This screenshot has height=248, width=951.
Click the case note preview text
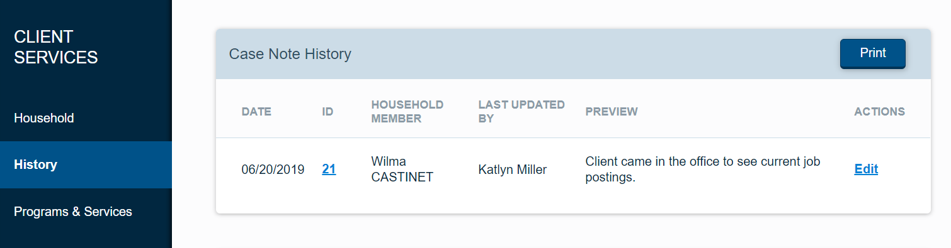(x=703, y=170)
